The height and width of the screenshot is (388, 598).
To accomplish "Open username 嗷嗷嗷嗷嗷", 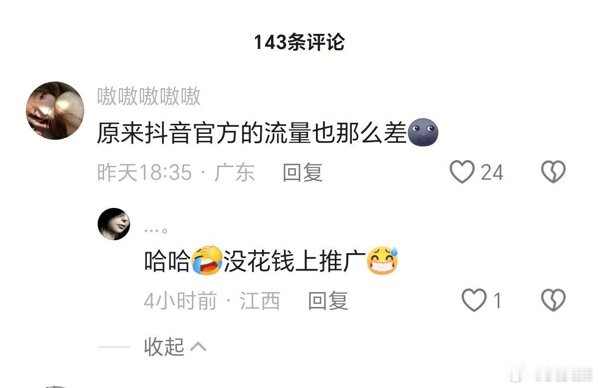I will (149, 96).
